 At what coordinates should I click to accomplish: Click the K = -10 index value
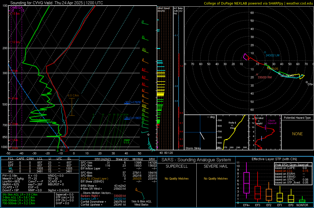[33, 176]
